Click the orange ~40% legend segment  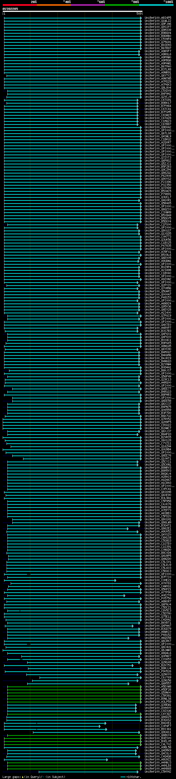[54, 5]
